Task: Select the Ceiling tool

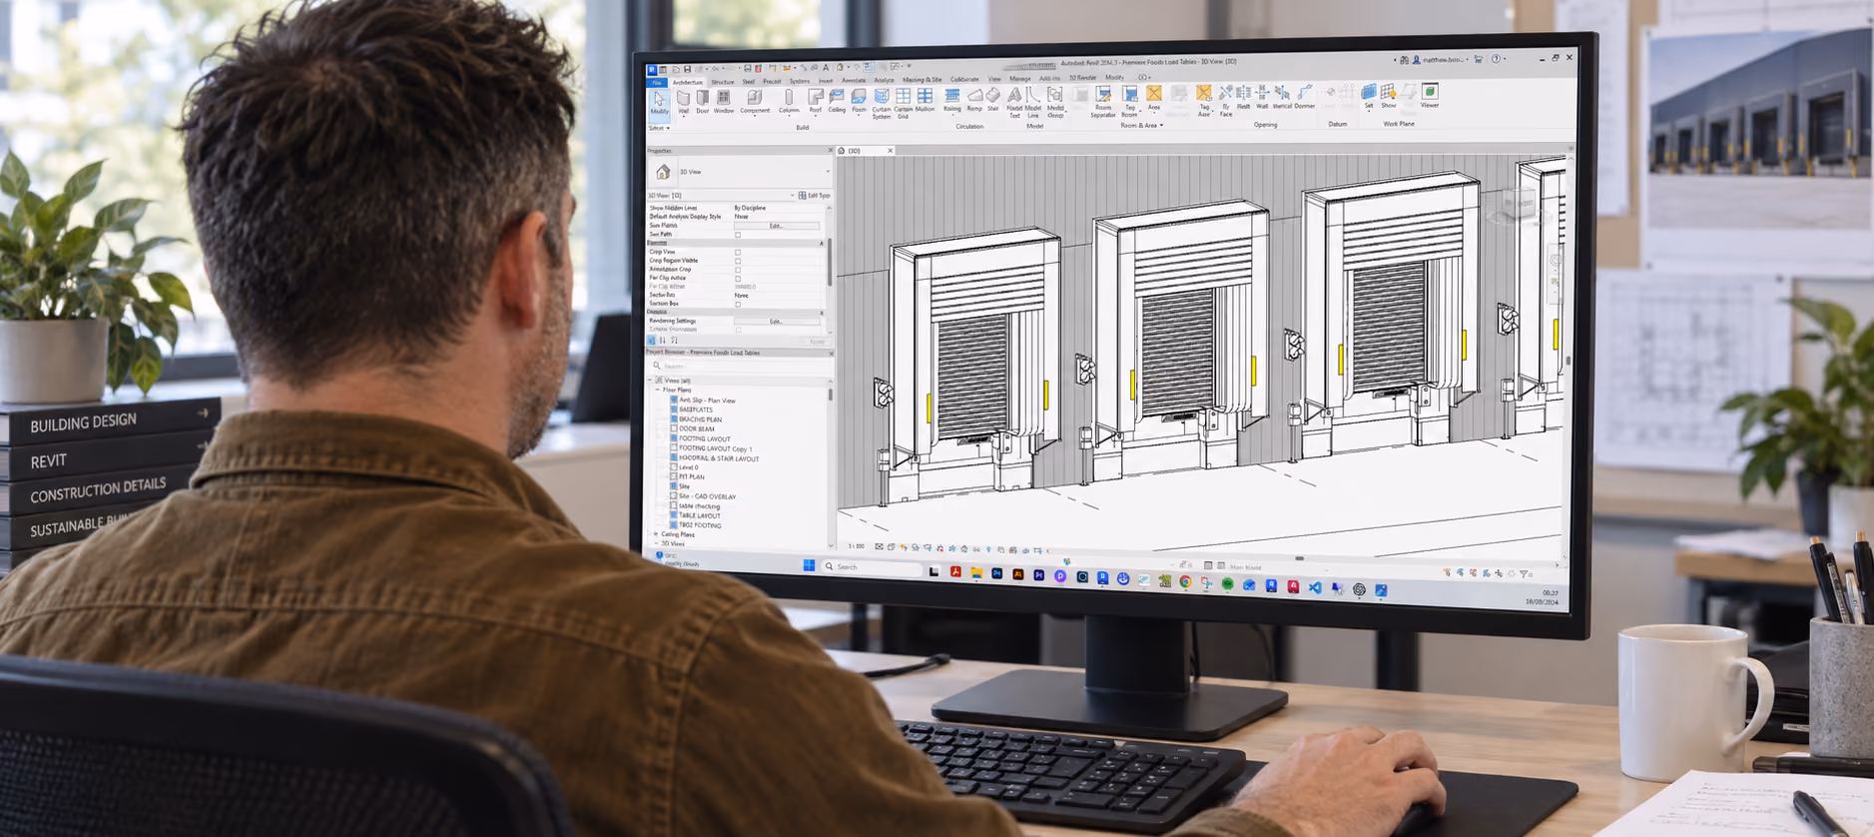Action: (837, 101)
